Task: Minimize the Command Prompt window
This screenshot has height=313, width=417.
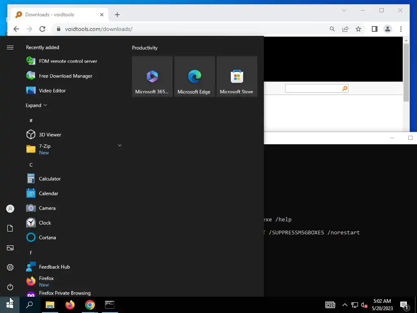Action: [392, 138]
